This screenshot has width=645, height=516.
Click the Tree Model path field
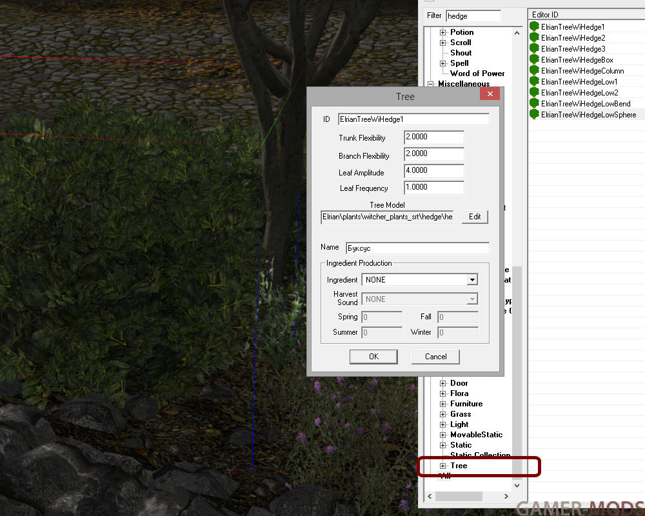point(387,217)
